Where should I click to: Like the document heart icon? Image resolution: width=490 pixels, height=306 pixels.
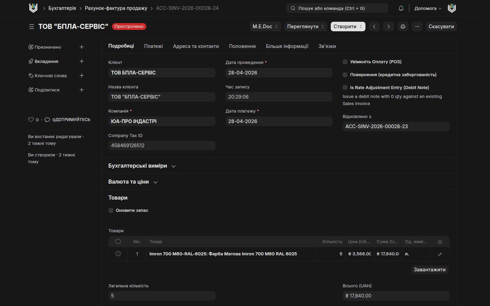(x=31, y=120)
